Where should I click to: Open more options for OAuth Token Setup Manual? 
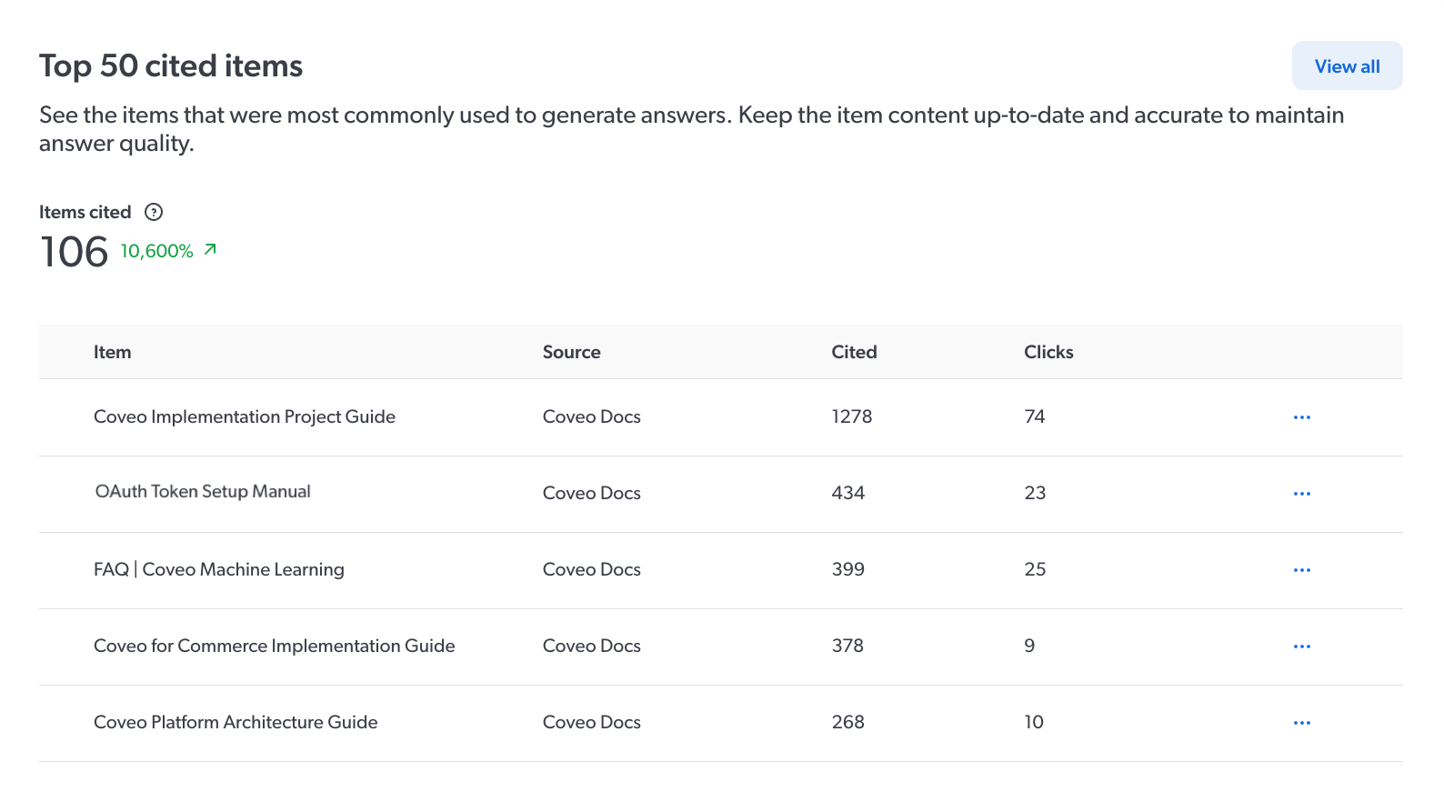click(1302, 494)
